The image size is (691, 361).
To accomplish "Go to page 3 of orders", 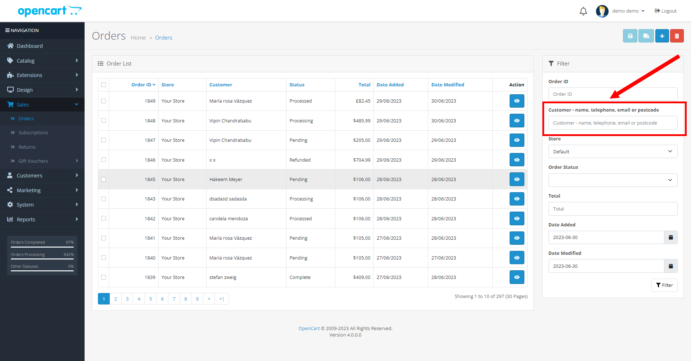I will point(127,299).
